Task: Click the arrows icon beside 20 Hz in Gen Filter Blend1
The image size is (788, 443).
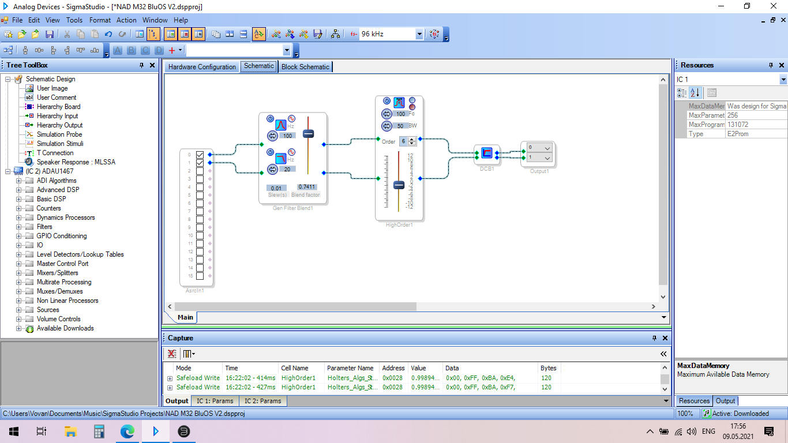Action: (x=272, y=169)
